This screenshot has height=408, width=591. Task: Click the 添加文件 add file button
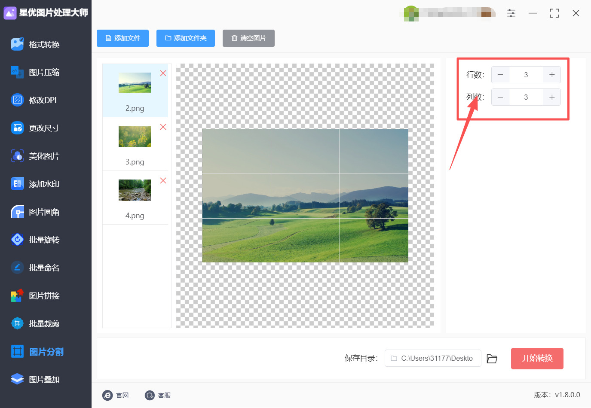[122, 38]
